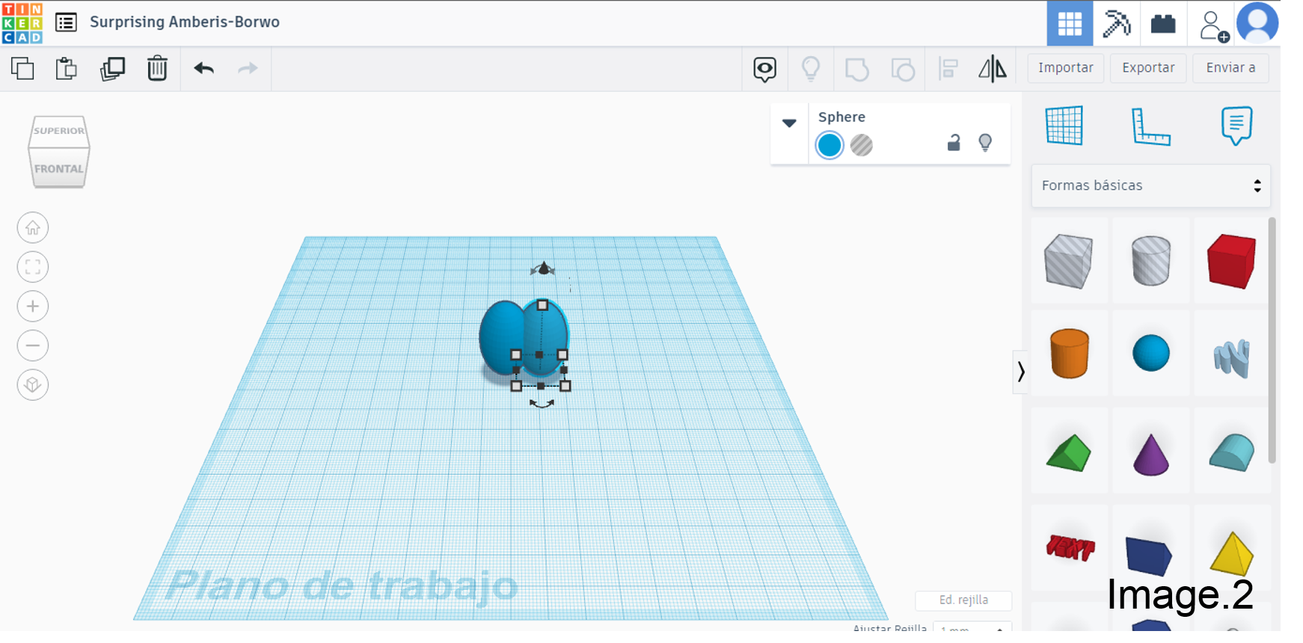Undo the last action
1303x643 pixels.
(204, 68)
